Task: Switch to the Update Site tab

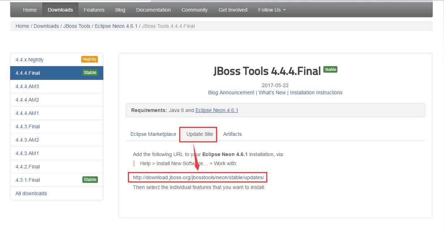Action: [200, 134]
